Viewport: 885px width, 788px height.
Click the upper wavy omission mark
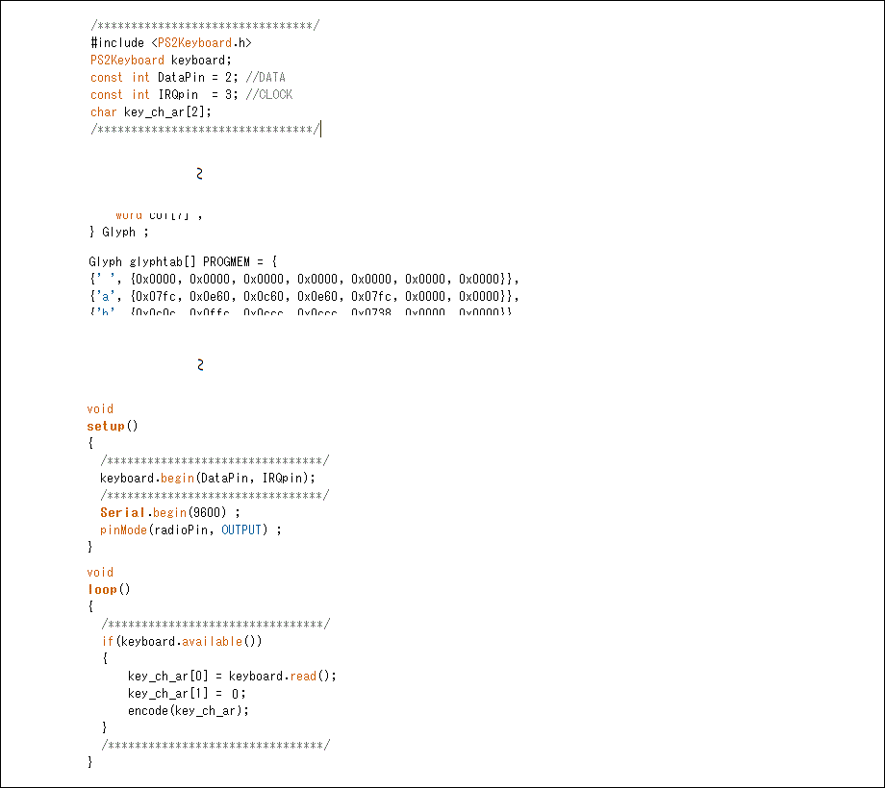tap(199, 174)
